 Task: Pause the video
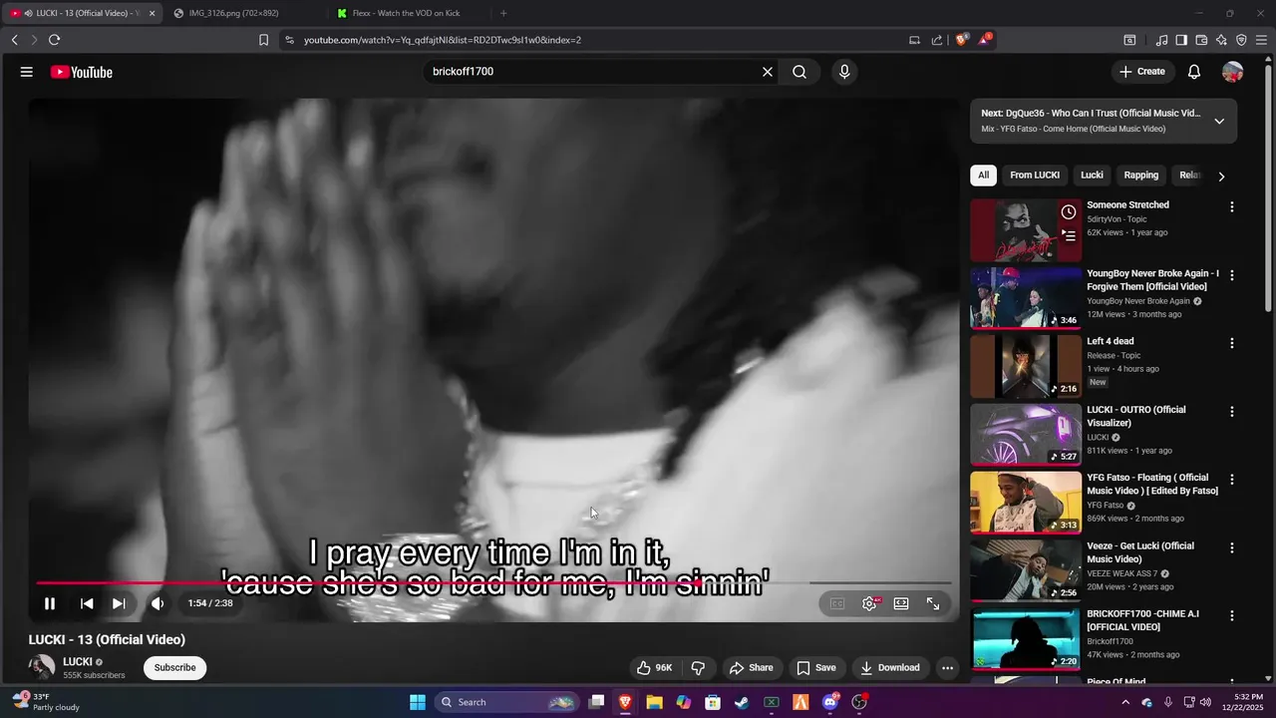[50, 603]
